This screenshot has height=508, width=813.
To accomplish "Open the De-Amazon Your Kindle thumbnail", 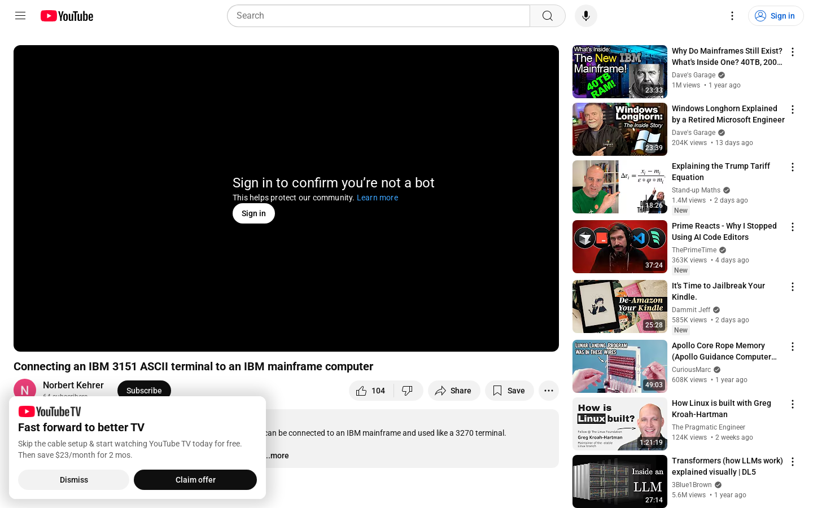I will tap(620, 306).
